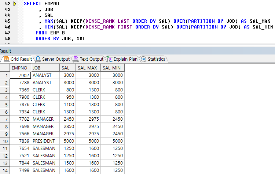Click the SAL cell 1100

(x=68, y=105)
